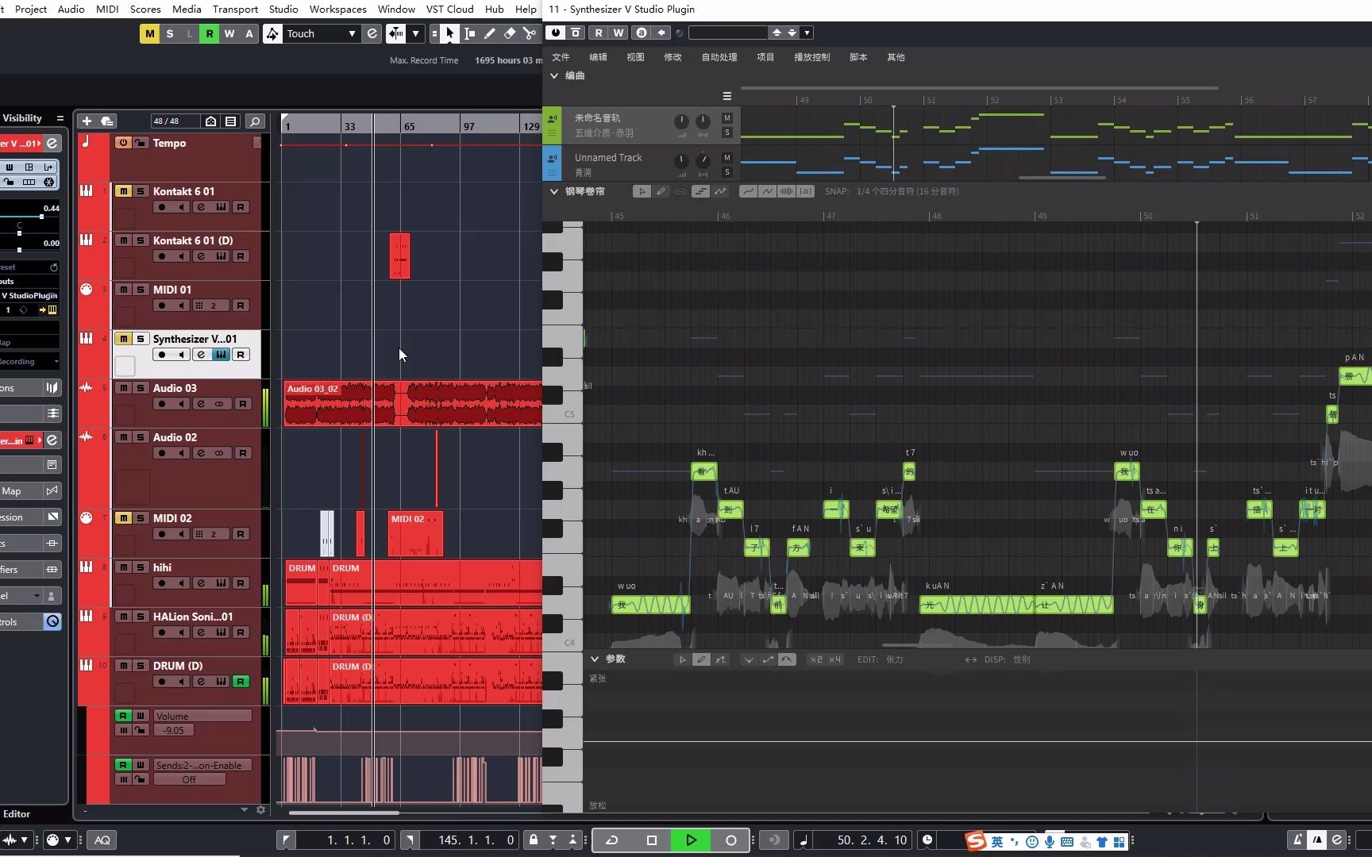Image resolution: width=1372 pixels, height=857 pixels.
Task: Open the Transport menu
Action: tap(235, 9)
